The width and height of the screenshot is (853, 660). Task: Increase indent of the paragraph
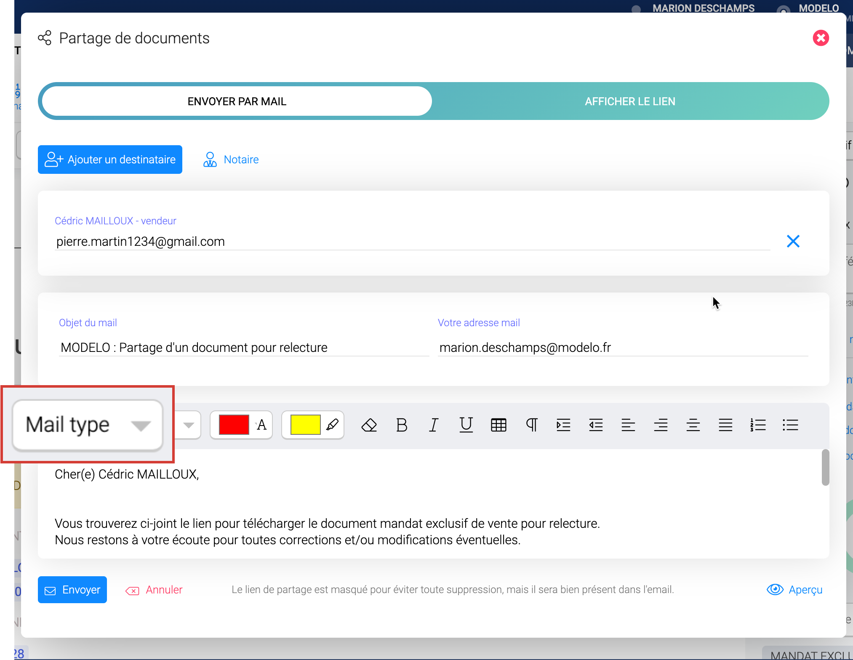point(563,425)
